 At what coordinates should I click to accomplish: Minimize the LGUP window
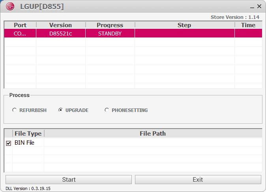pos(252,7)
